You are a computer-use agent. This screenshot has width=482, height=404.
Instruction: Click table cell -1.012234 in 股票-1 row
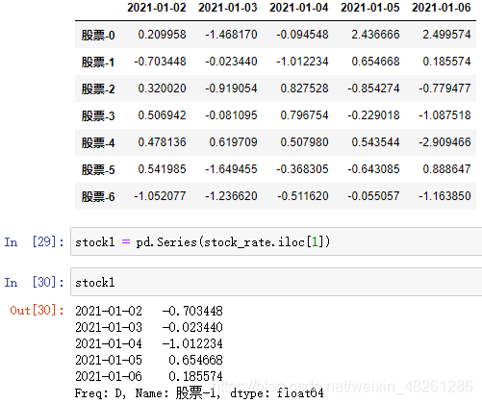point(302,62)
